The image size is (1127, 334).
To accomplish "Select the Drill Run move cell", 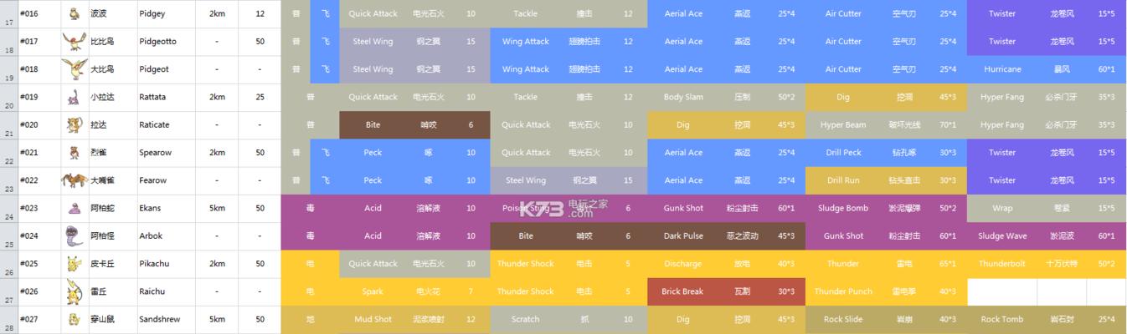I will (843, 180).
